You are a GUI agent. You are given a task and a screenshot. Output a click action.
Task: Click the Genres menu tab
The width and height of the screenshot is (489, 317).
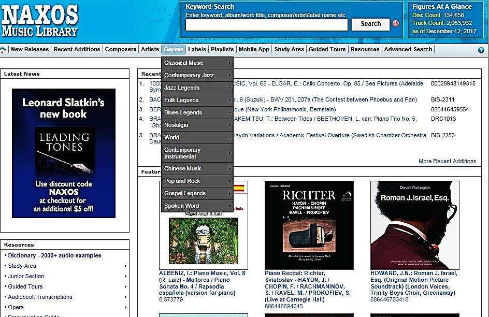pyautogui.click(x=174, y=49)
